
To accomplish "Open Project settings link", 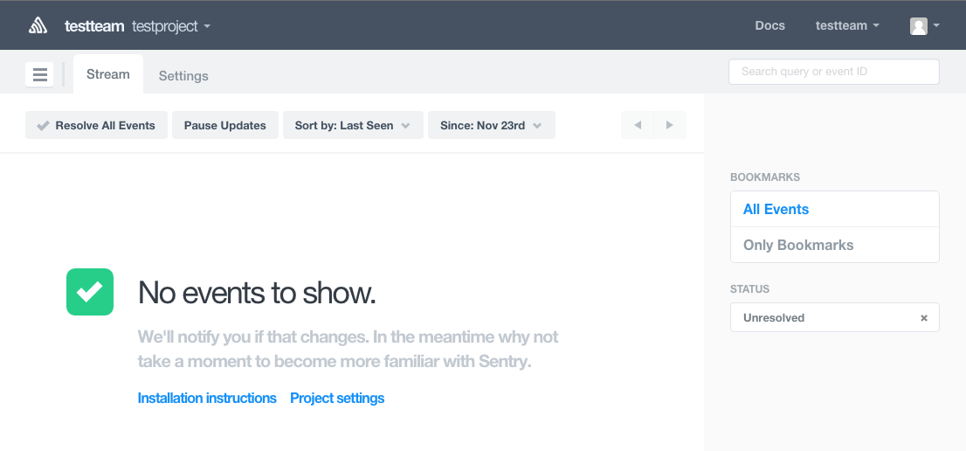I will coord(337,398).
